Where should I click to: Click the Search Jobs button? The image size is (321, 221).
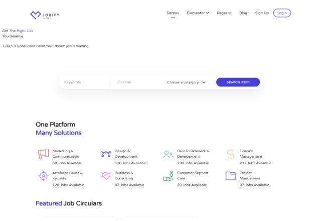[x=238, y=82]
